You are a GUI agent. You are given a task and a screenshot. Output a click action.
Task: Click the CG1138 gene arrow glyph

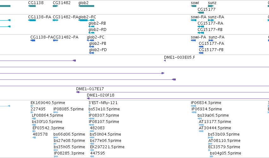point(32,6)
